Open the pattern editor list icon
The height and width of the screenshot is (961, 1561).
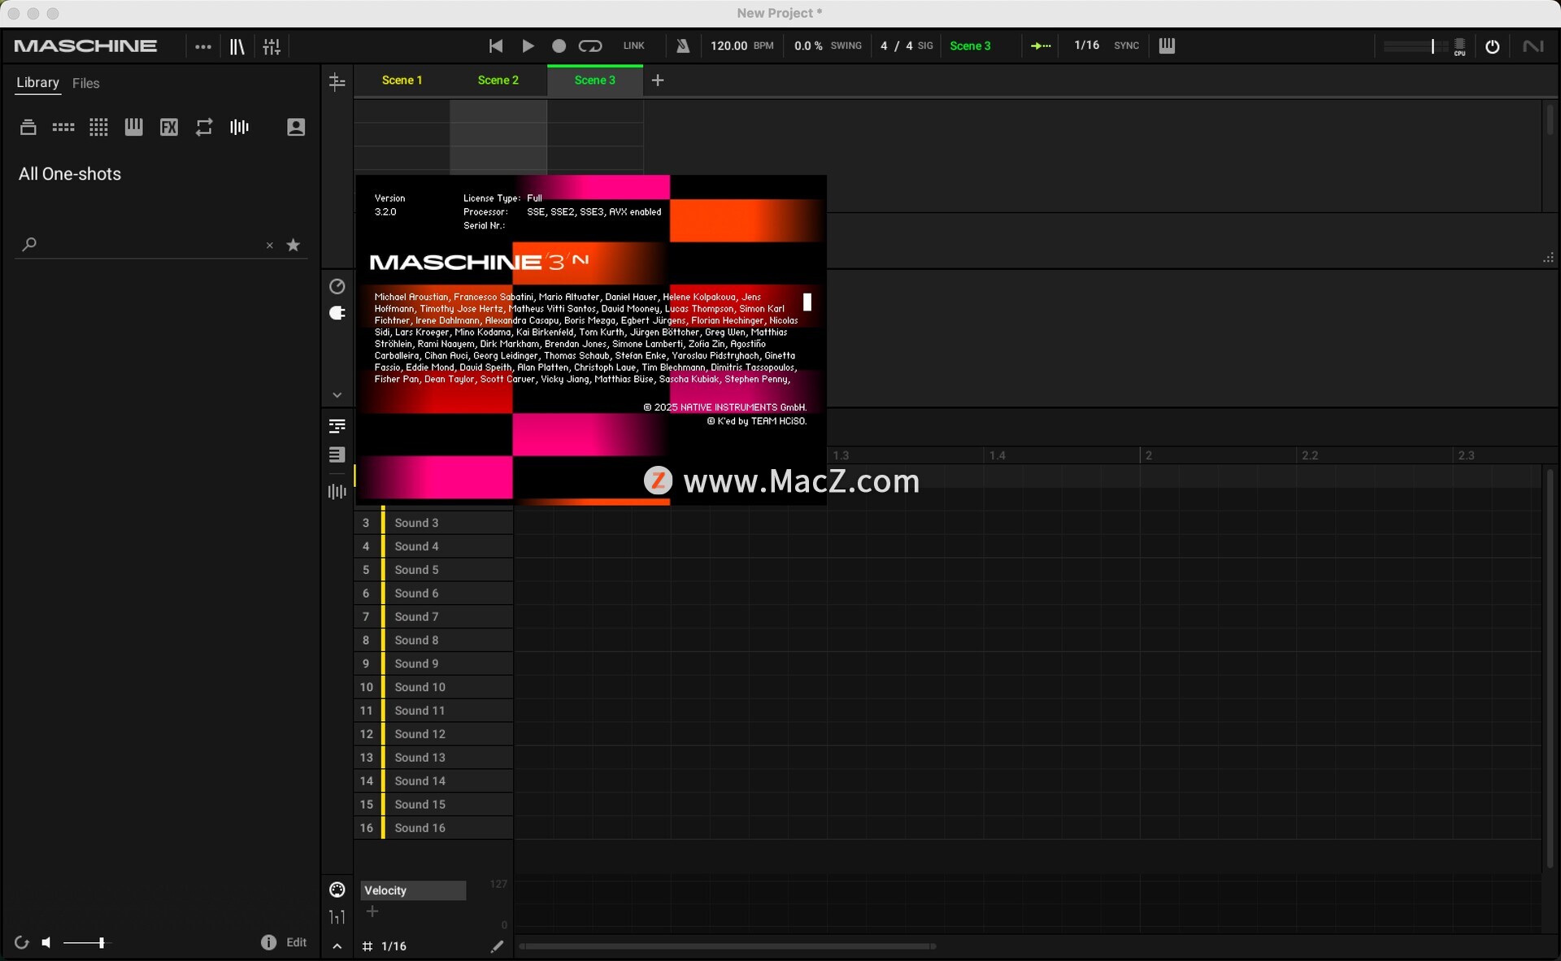pos(337,426)
